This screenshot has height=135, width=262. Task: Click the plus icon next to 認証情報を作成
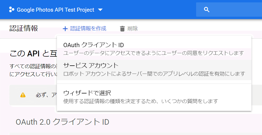pyautogui.click(x=65, y=29)
